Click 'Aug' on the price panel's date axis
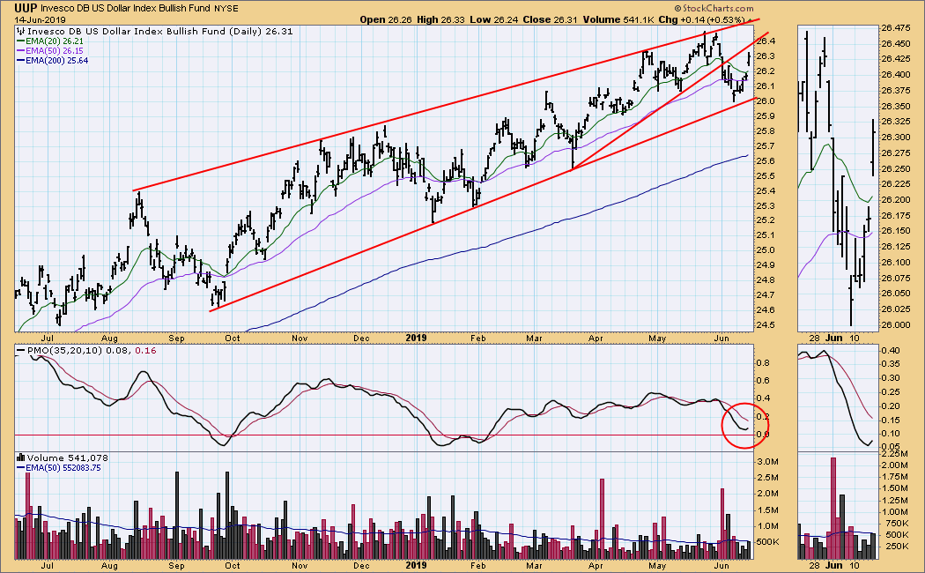The height and width of the screenshot is (573, 925). pyautogui.click(x=109, y=339)
